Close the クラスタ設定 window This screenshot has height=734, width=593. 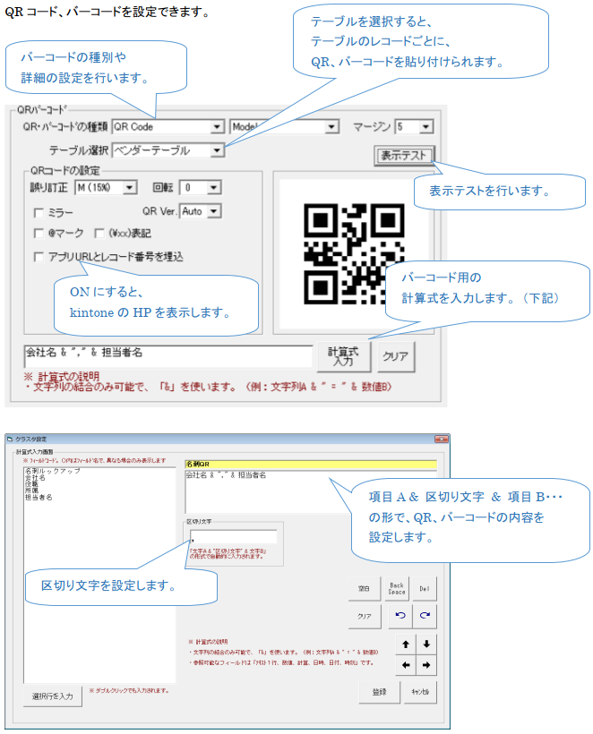[x=442, y=440]
